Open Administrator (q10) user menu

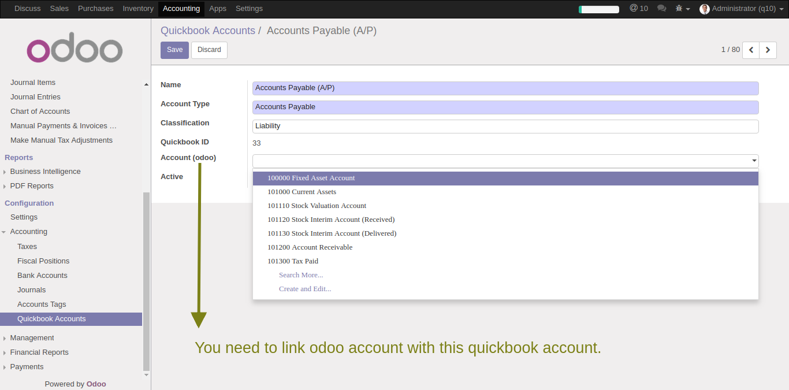pos(741,9)
